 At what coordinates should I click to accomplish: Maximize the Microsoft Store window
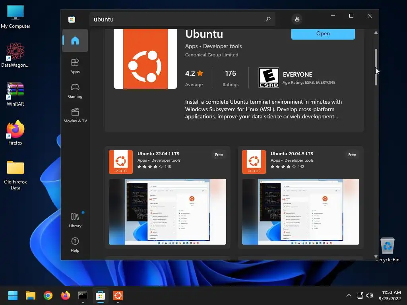point(351,16)
